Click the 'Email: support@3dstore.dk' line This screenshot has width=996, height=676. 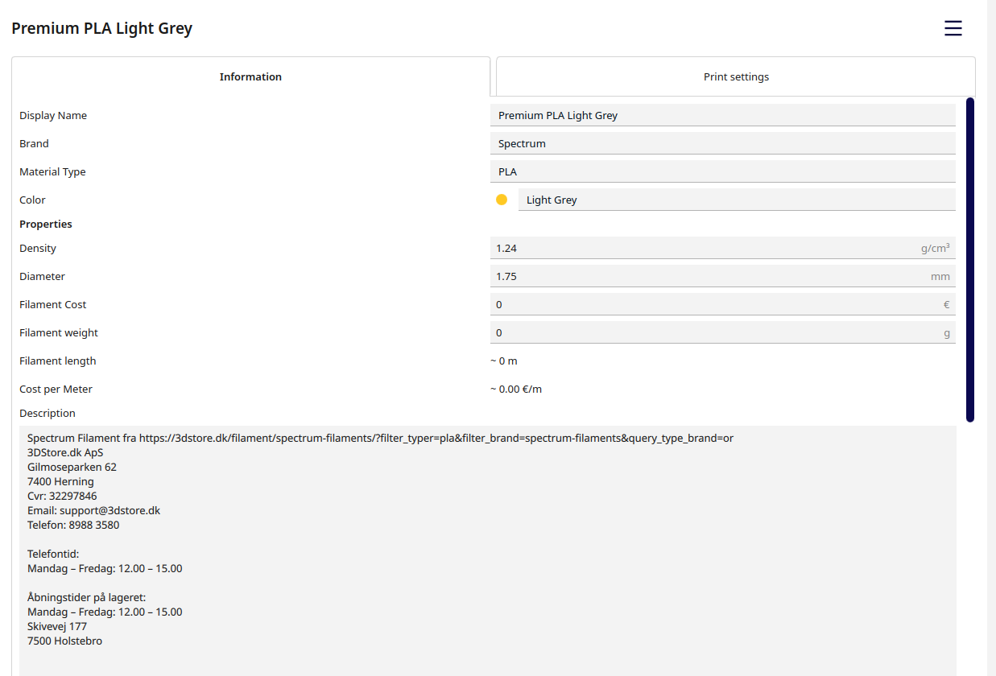pyautogui.click(x=93, y=510)
